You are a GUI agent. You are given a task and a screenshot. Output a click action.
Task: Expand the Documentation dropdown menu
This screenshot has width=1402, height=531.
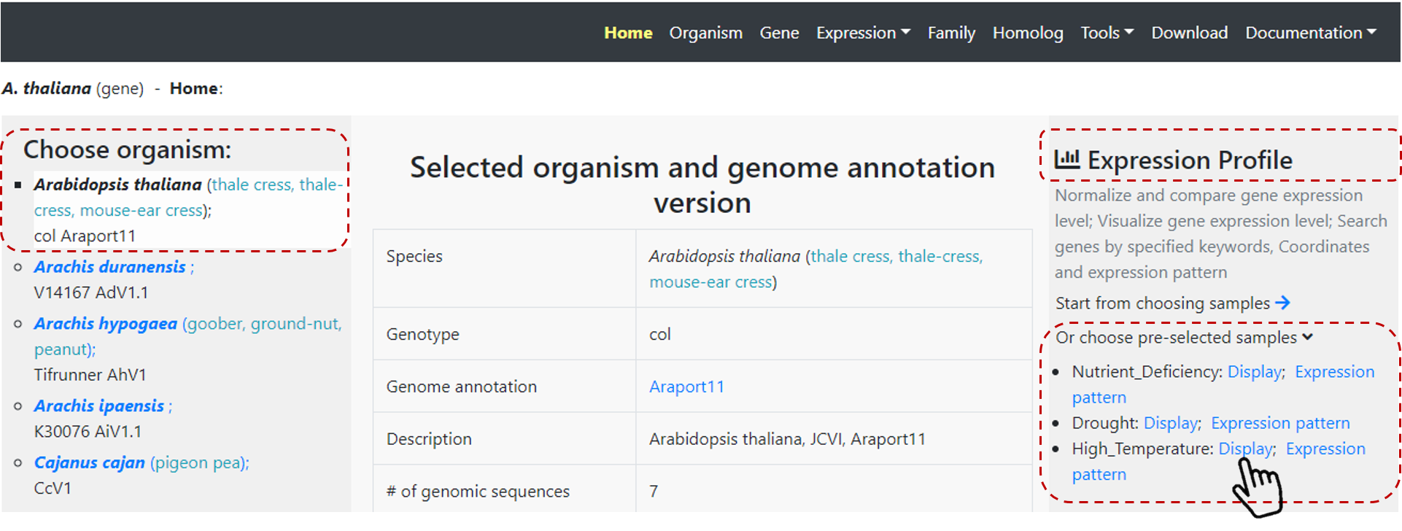point(1310,33)
